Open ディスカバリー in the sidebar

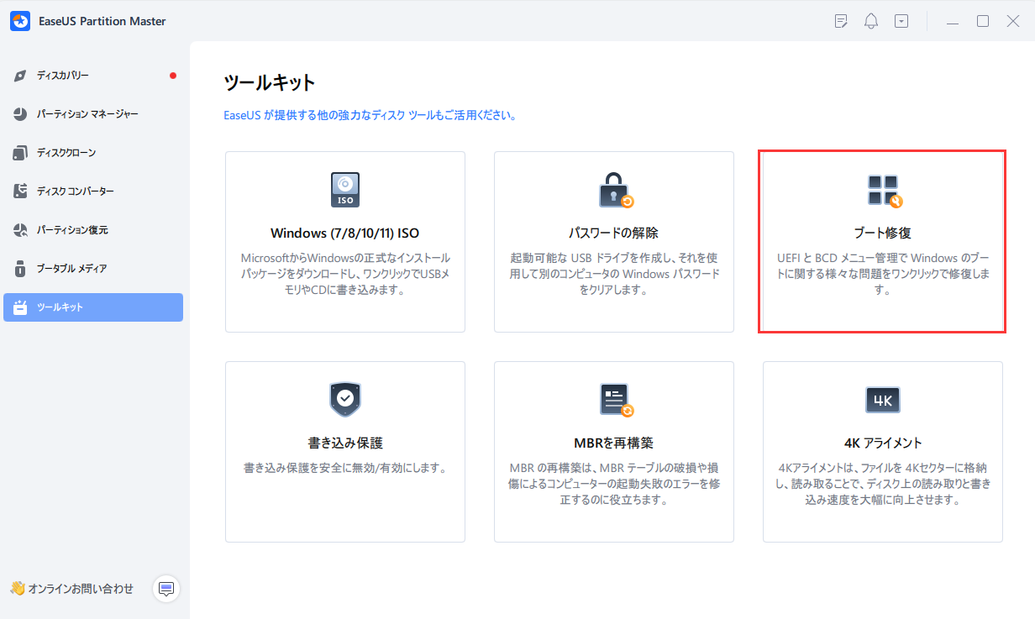pyautogui.click(x=63, y=76)
